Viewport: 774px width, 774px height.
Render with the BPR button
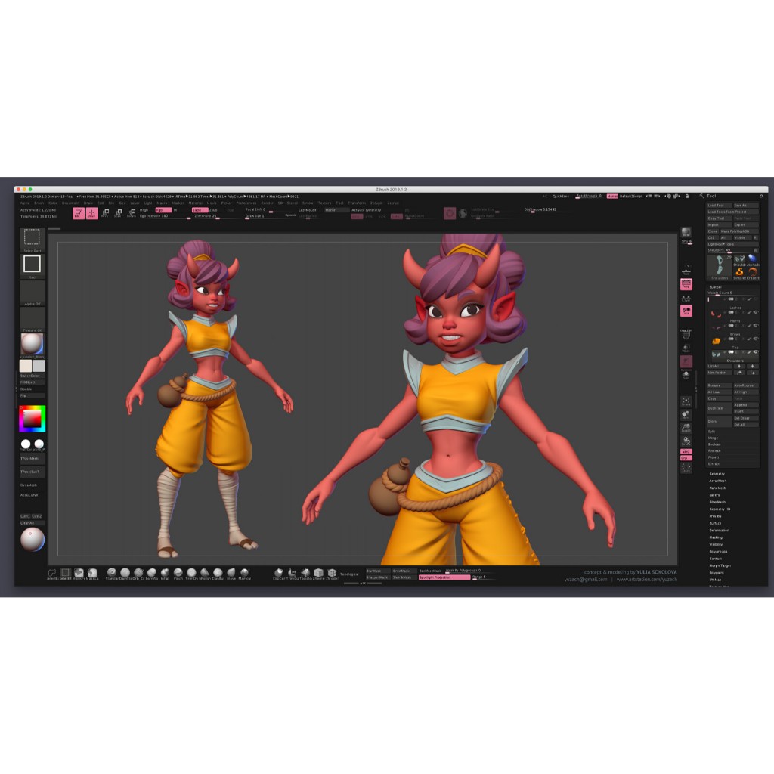click(686, 233)
